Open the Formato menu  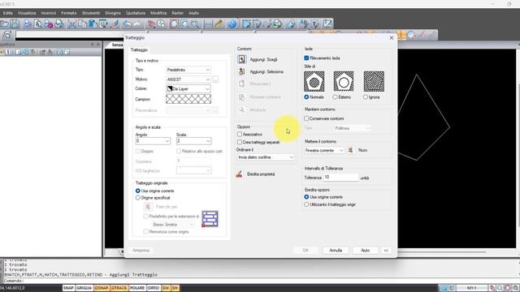coord(68,13)
